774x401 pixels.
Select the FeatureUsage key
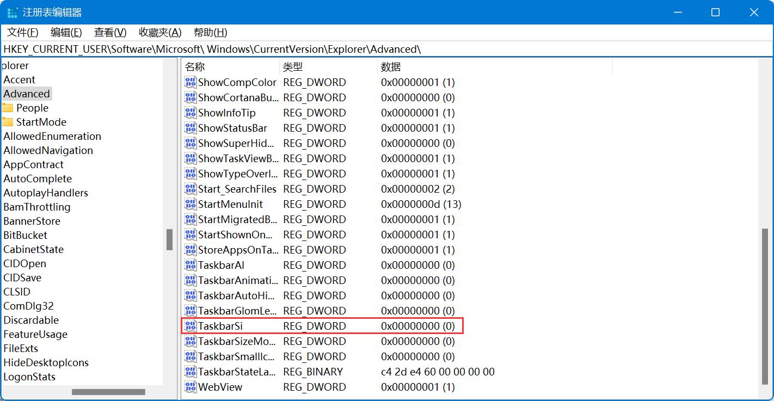click(x=35, y=334)
